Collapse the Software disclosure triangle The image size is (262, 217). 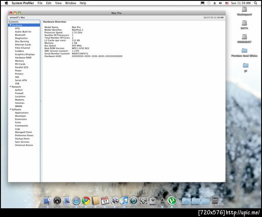[10, 109]
